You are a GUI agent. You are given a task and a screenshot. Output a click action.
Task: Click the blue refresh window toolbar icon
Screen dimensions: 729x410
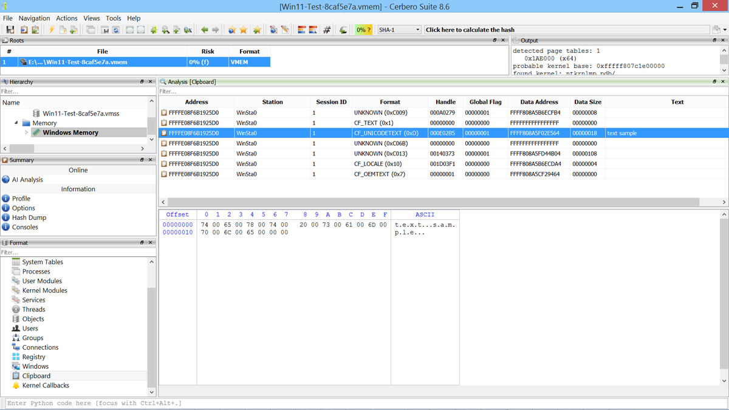[x=116, y=30]
